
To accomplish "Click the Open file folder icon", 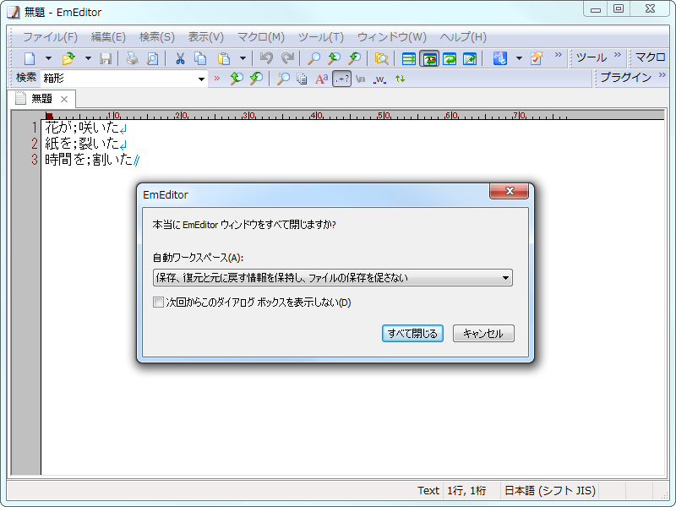I will 68,58.
